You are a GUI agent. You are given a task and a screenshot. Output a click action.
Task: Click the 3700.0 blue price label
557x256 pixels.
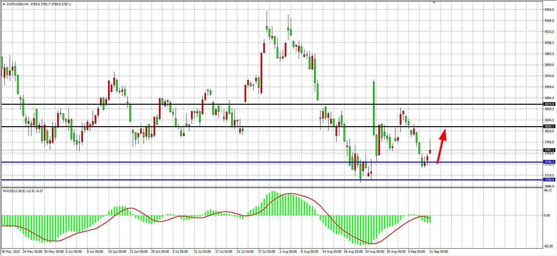click(549, 180)
